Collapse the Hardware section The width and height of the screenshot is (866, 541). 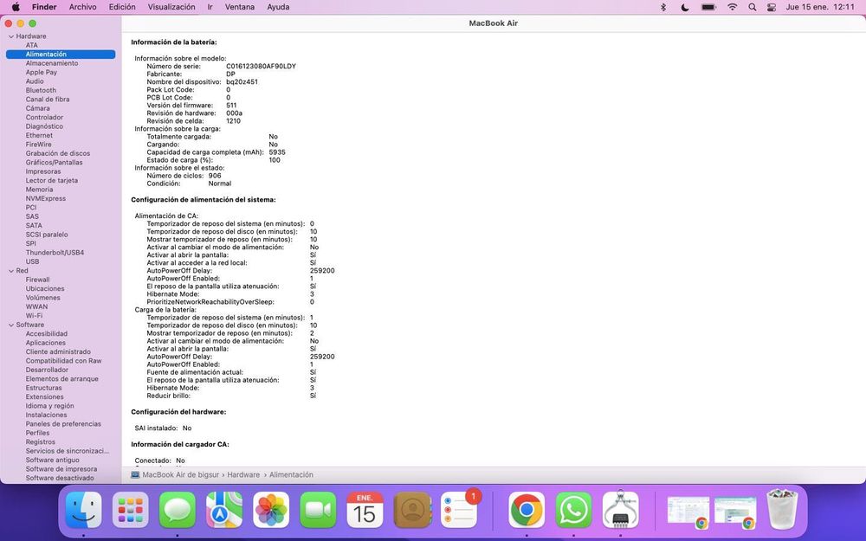click(11, 36)
